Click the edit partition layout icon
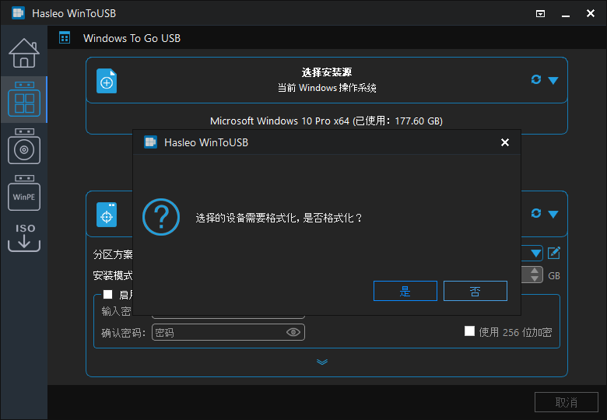The height and width of the screenshot is (420, 607). point(554,253)
